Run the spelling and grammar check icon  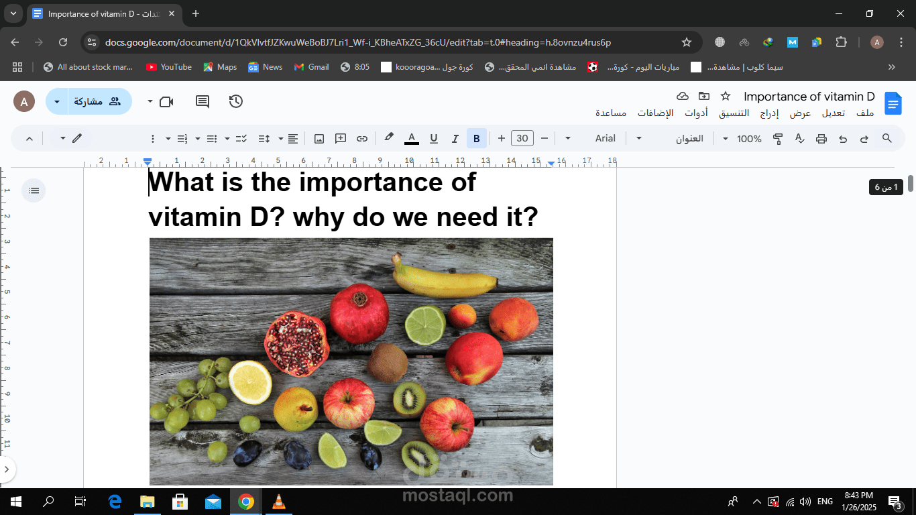(799, 139)
